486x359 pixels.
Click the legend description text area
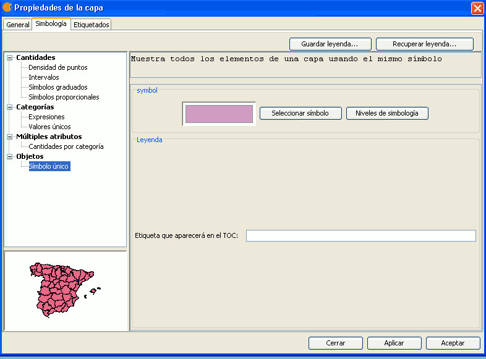pyautogui.click(x=305, y=65)
